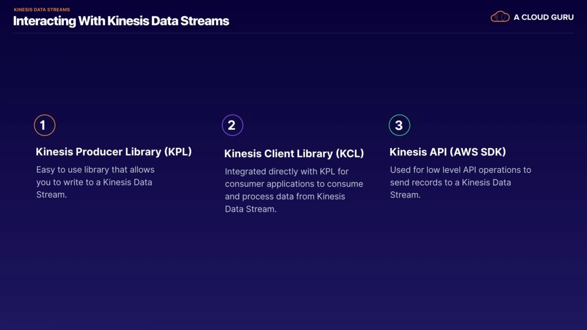Click the word 'Stream.' under Kinesis API description
The image size is (587, 330).
coord(405,195)
